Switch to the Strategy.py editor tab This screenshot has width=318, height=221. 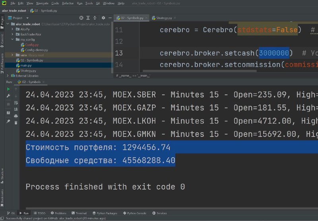pyautogui.click(x=164, y=18)
